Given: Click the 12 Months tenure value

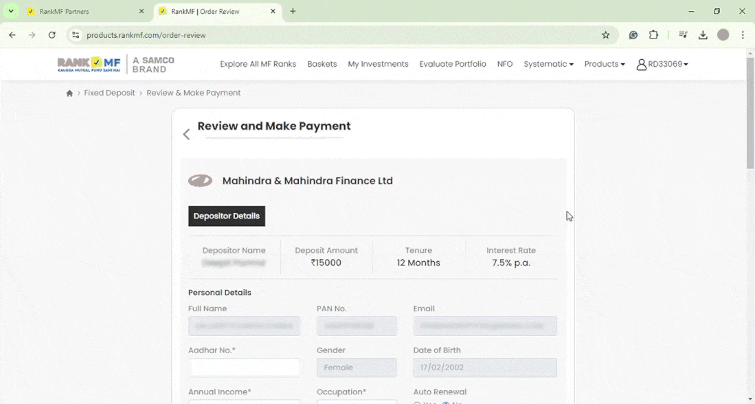Looking at the screenshot, I should 418,263.
